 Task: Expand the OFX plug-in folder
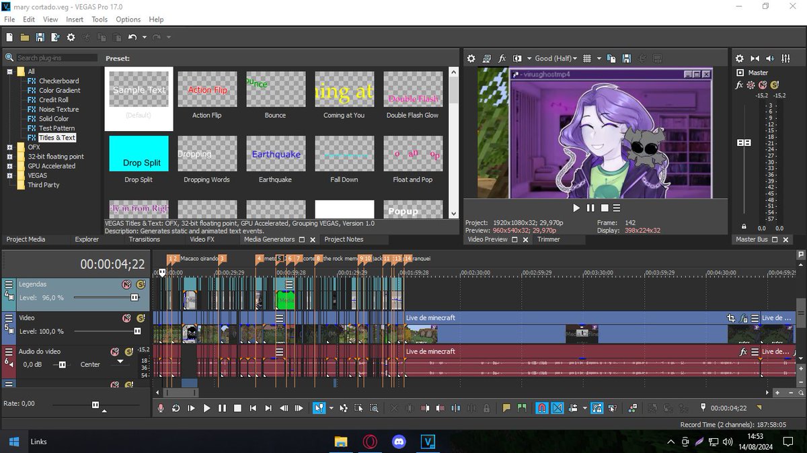coord(9,147)
